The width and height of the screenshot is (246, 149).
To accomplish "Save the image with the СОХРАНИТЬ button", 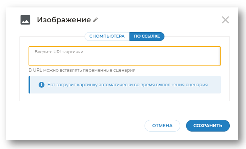I will click(x=208, y=126).
